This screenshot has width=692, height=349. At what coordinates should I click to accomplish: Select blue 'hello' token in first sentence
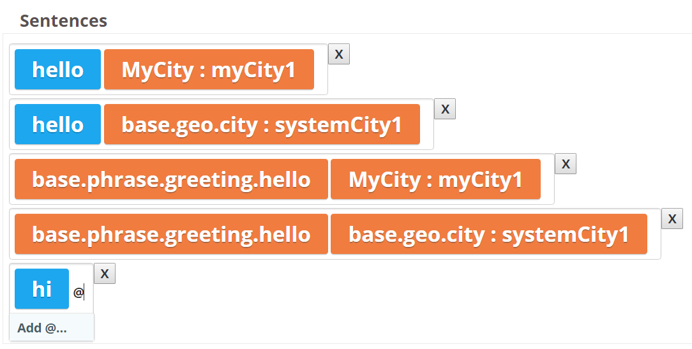[x=58, y=70]
